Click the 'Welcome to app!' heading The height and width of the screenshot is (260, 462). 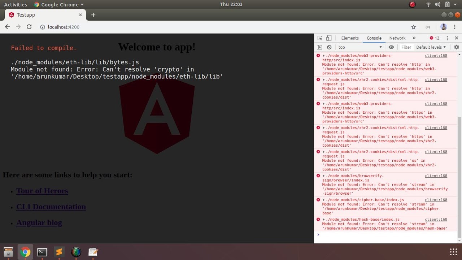157,47
